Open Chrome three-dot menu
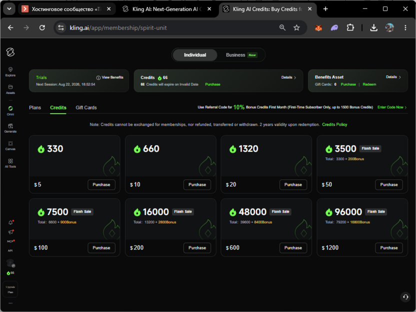 coord(405,27)
